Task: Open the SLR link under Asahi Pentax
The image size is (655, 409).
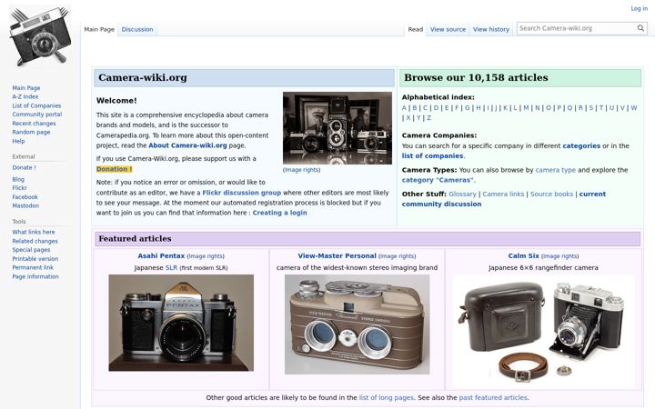Action: click(171, 268)
